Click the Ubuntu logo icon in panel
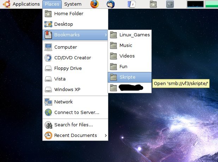Image resolution: width=218 pixels, height=162 pixels. point(7,4)
